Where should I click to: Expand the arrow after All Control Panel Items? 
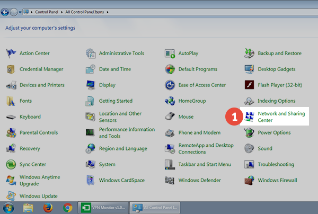(x=108, y=12)
